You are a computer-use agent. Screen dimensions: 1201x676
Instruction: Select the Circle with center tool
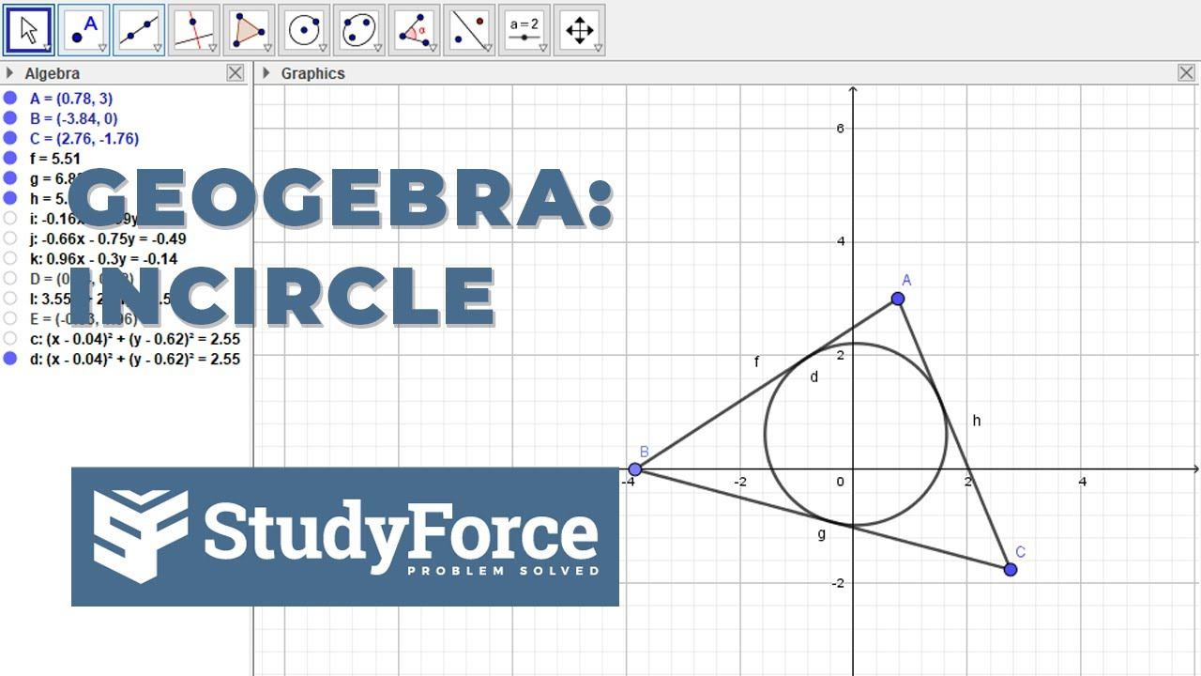305,30
